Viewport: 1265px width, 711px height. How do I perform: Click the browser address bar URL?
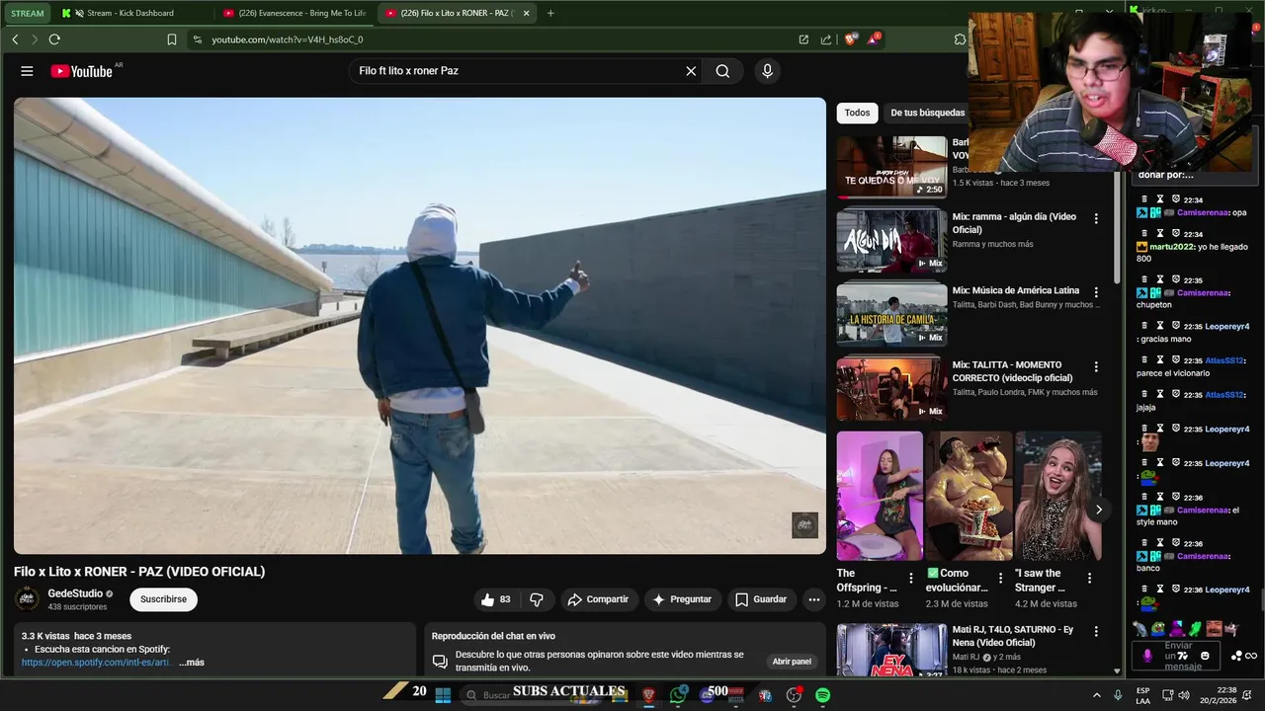click(x=288, y=39)
